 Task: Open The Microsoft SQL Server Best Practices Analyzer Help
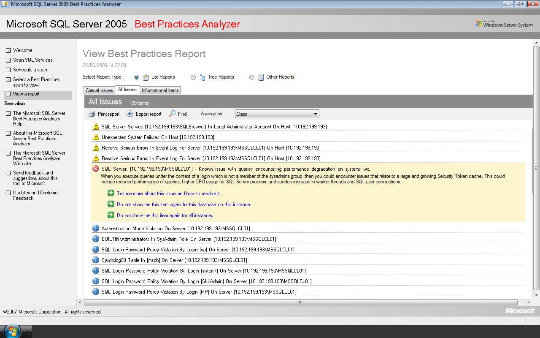coord(39,118)
